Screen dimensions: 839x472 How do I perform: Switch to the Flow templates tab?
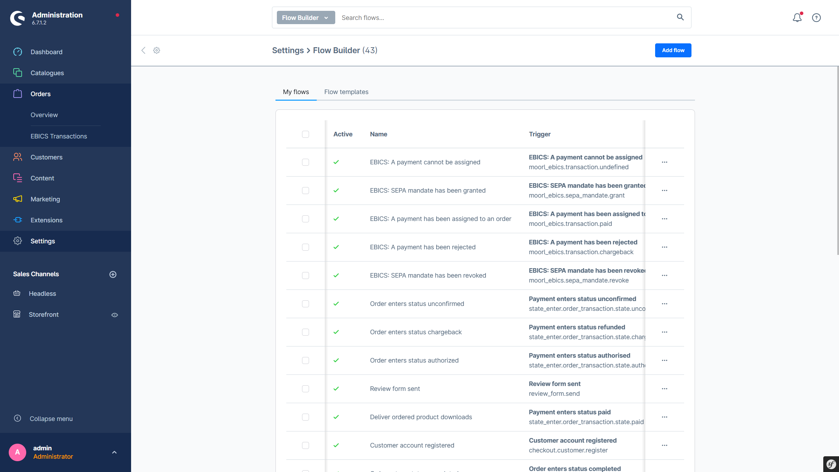(346, 92)
